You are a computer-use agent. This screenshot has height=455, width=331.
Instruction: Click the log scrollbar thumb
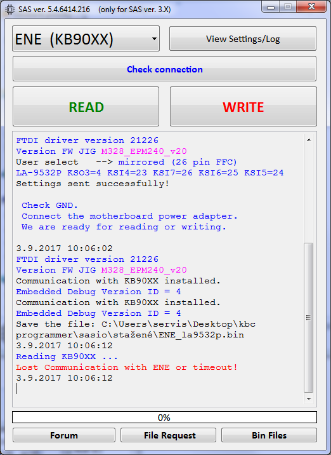coord(309,318)
